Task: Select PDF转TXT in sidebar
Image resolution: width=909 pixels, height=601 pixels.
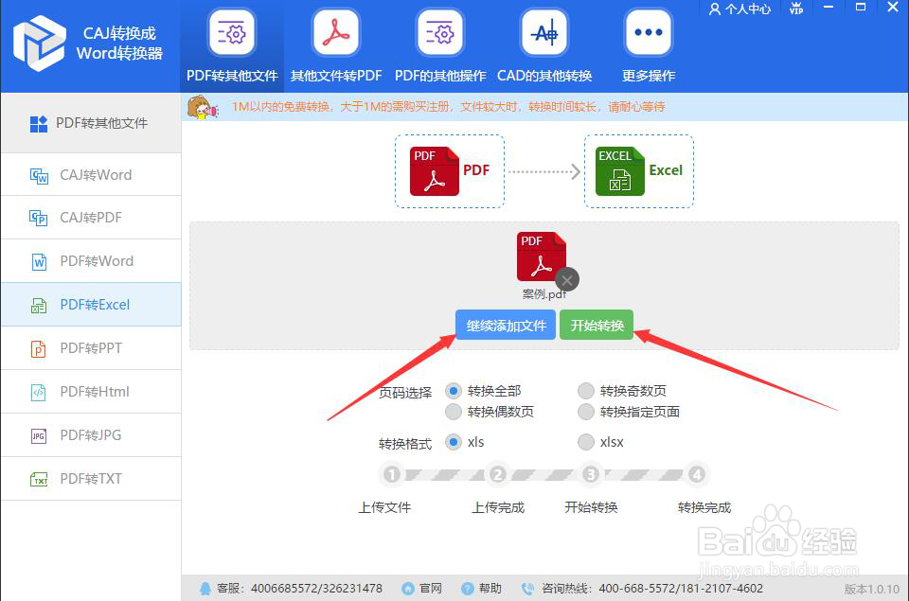Action: click(91, 478)
